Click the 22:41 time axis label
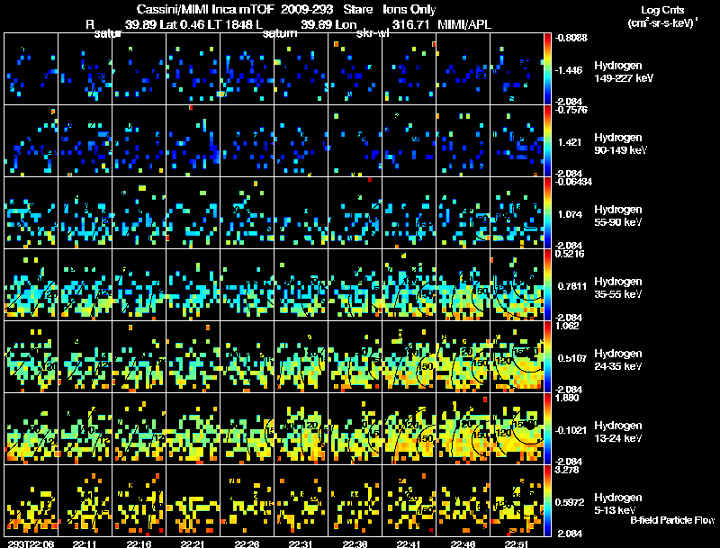The height and width of the screenshot is (548, 720). pyautogui.click(x=409, y=544)
